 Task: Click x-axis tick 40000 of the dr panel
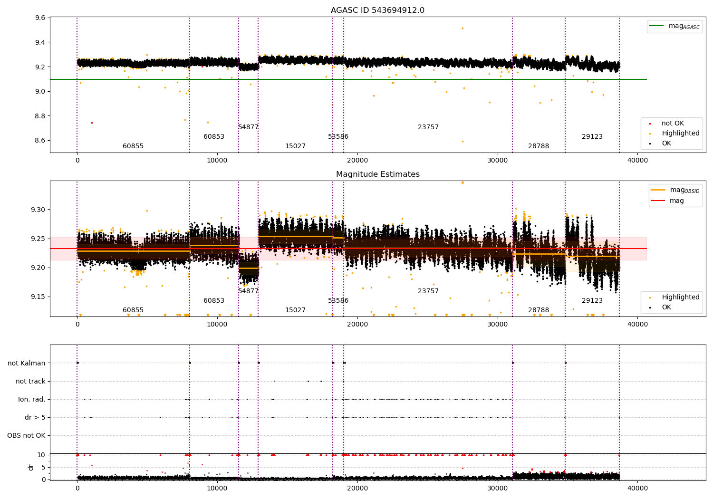[x=637, y=488]
